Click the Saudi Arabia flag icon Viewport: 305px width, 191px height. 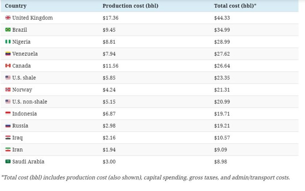pos(8,162)
